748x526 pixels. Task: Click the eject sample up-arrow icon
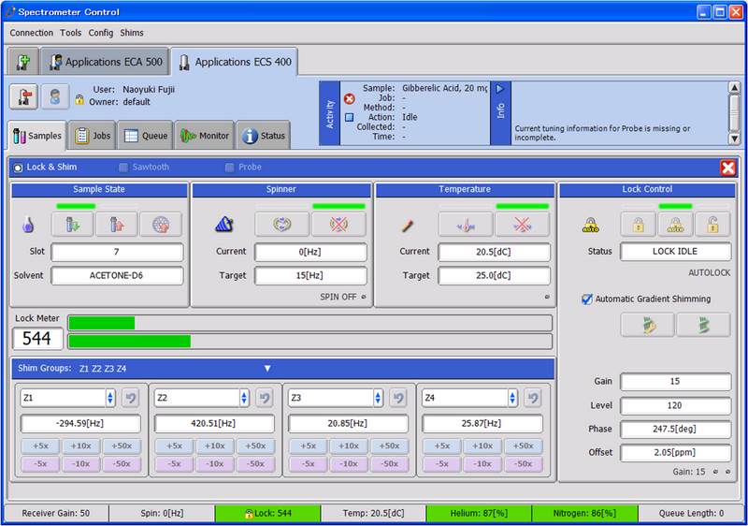click(x=117, y=225)
